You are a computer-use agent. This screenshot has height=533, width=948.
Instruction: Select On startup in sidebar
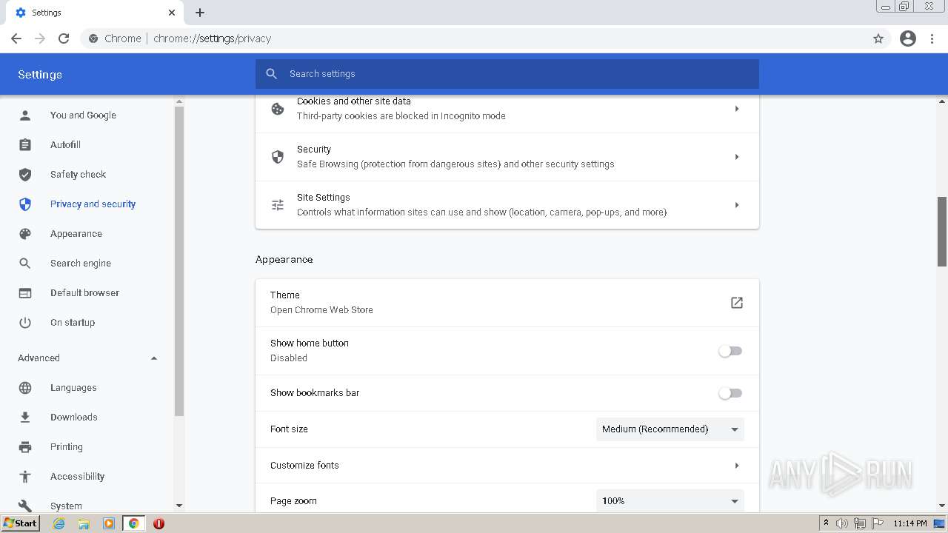click(x=73, y=323)
